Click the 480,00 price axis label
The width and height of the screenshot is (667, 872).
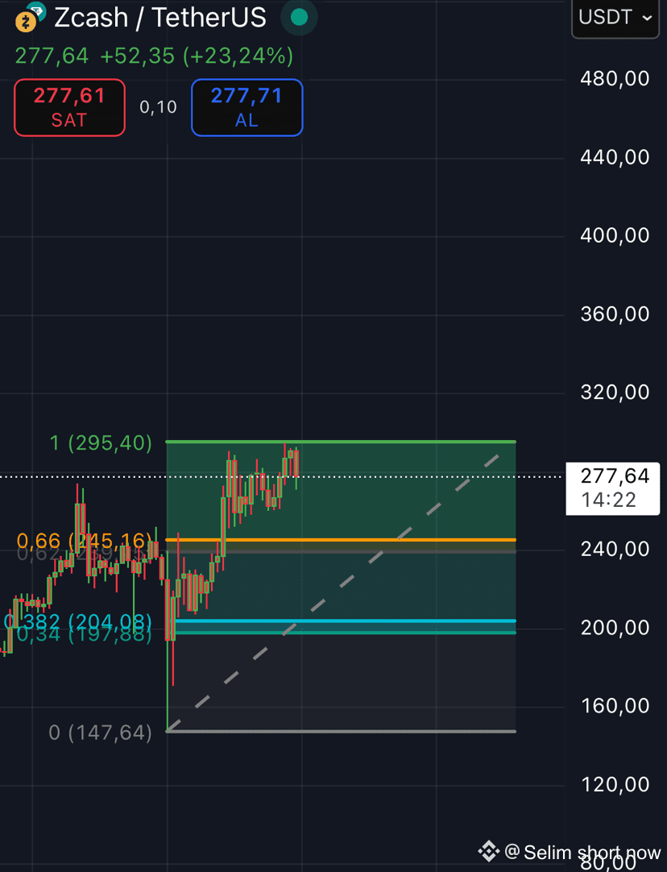615,78
